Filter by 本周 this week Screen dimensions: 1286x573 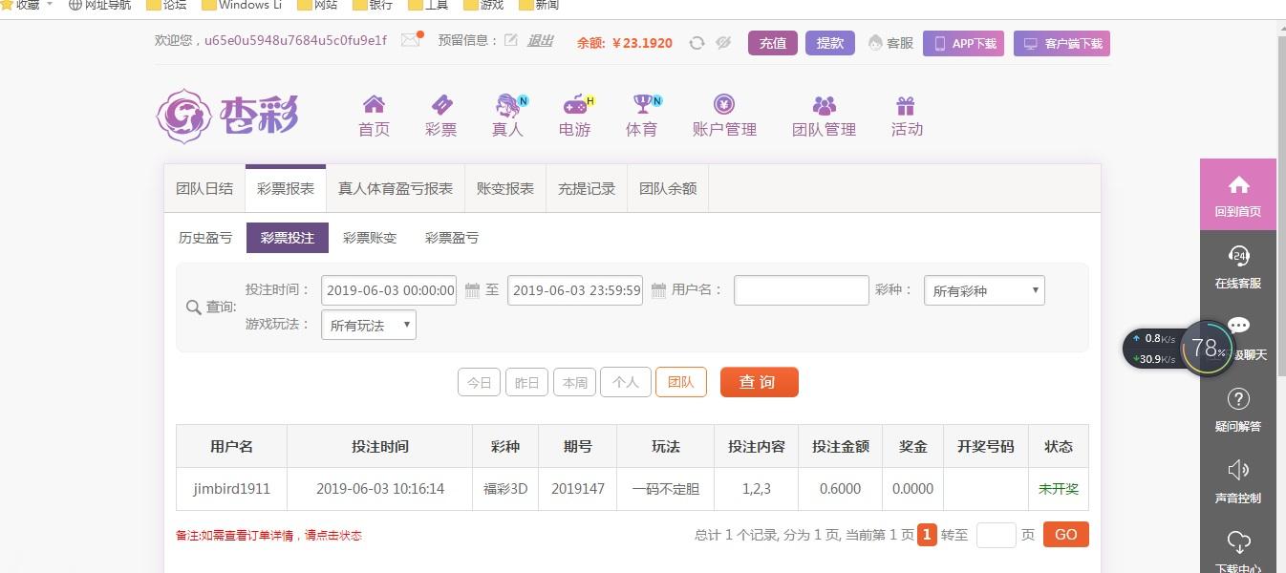click(x=575, y=382)
